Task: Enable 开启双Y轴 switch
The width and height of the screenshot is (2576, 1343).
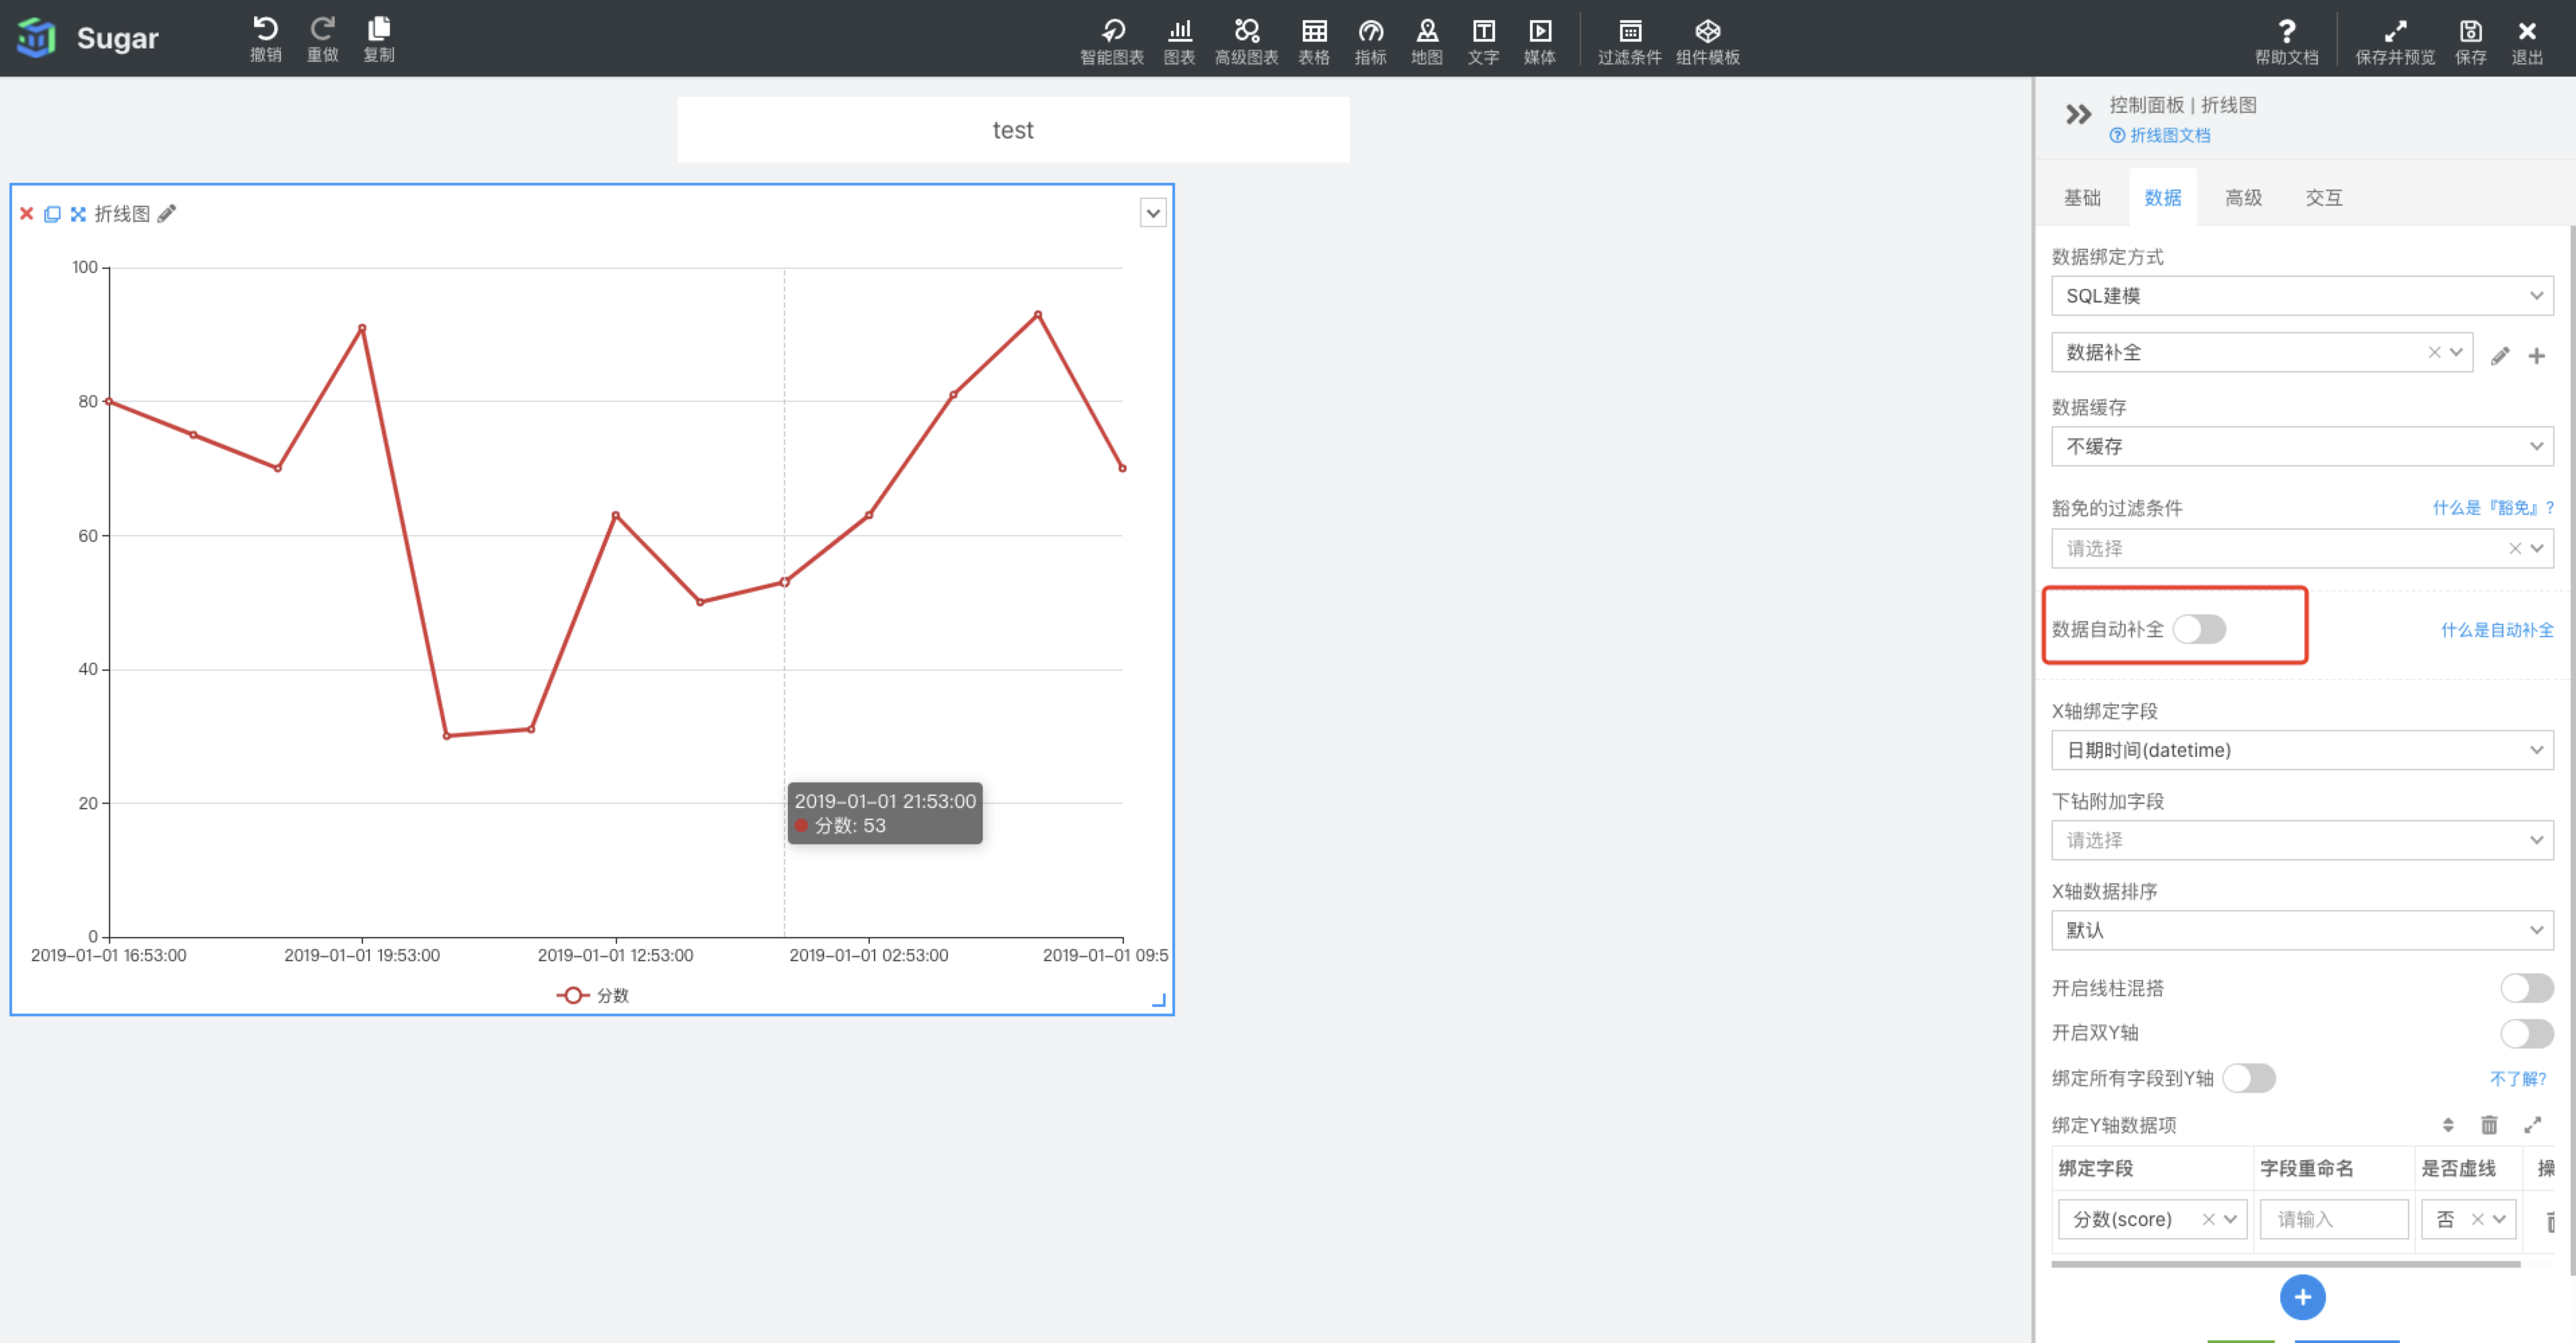Action: pos(2527,1033)
